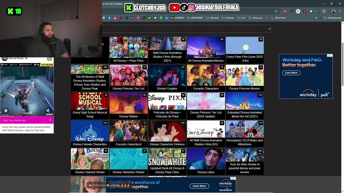
Task: Open the Facebook bookmark icon
Action: tap(109, 18)
